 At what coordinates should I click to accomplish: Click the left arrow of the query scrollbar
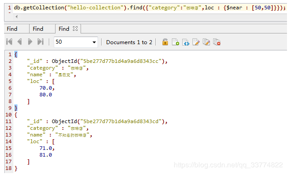click(x=17, y=17)
